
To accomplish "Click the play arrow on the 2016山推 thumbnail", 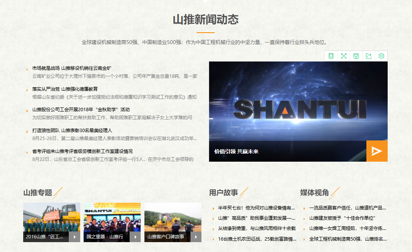I will [74, 236].
